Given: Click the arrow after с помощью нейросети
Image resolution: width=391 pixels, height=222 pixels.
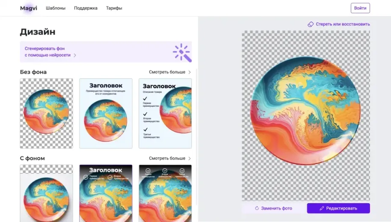Looking at the screenshot, I should (75, 55).
